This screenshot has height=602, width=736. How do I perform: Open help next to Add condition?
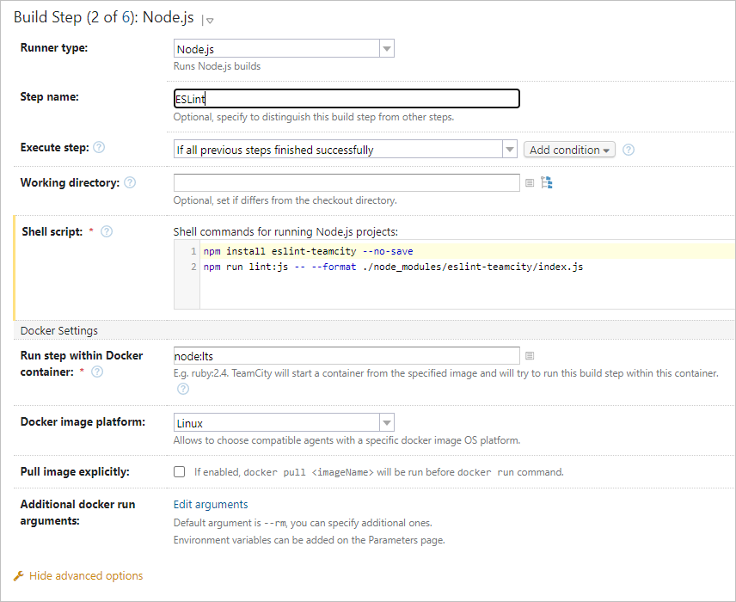click(627, 149)
